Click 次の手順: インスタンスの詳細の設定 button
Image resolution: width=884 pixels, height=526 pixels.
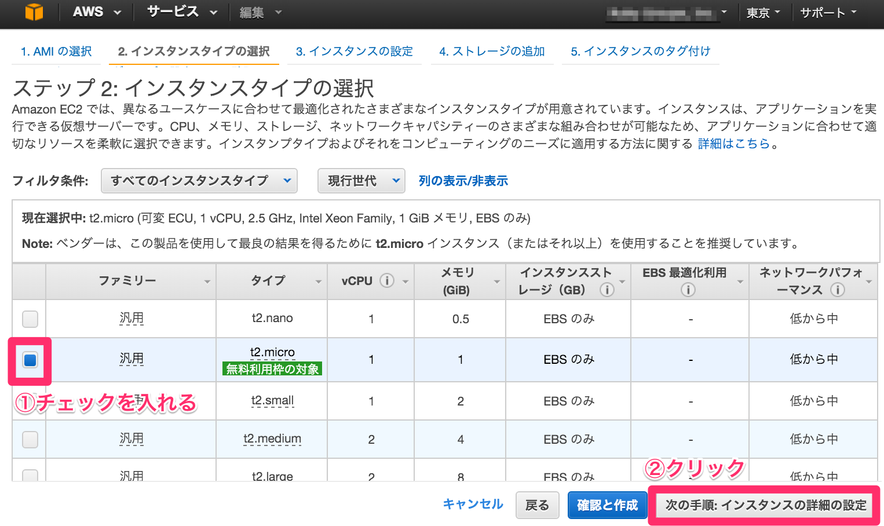click(766, 505)
